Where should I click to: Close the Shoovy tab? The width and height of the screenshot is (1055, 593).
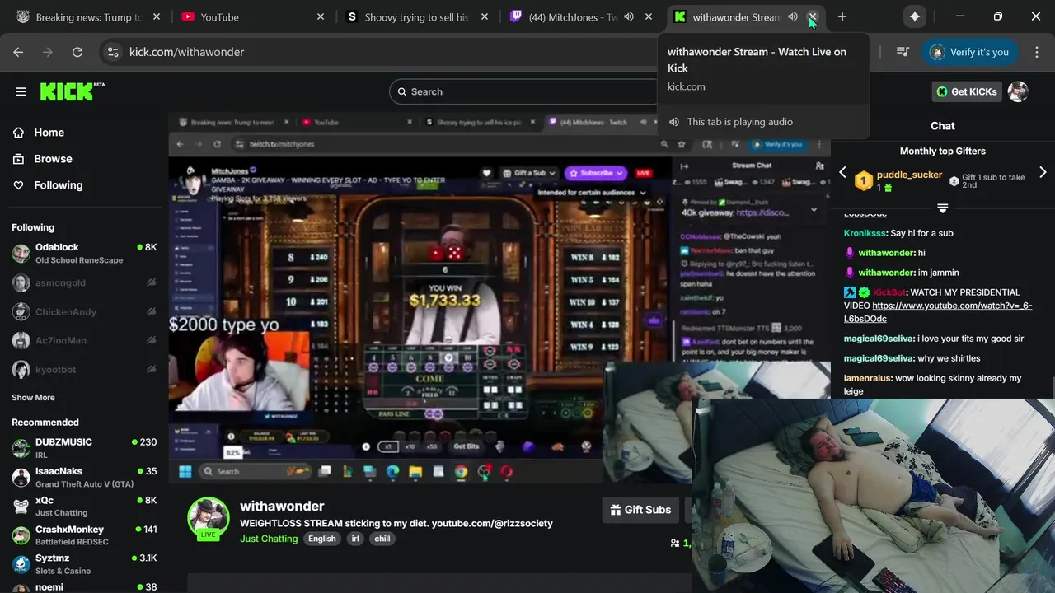click(485, 16)
